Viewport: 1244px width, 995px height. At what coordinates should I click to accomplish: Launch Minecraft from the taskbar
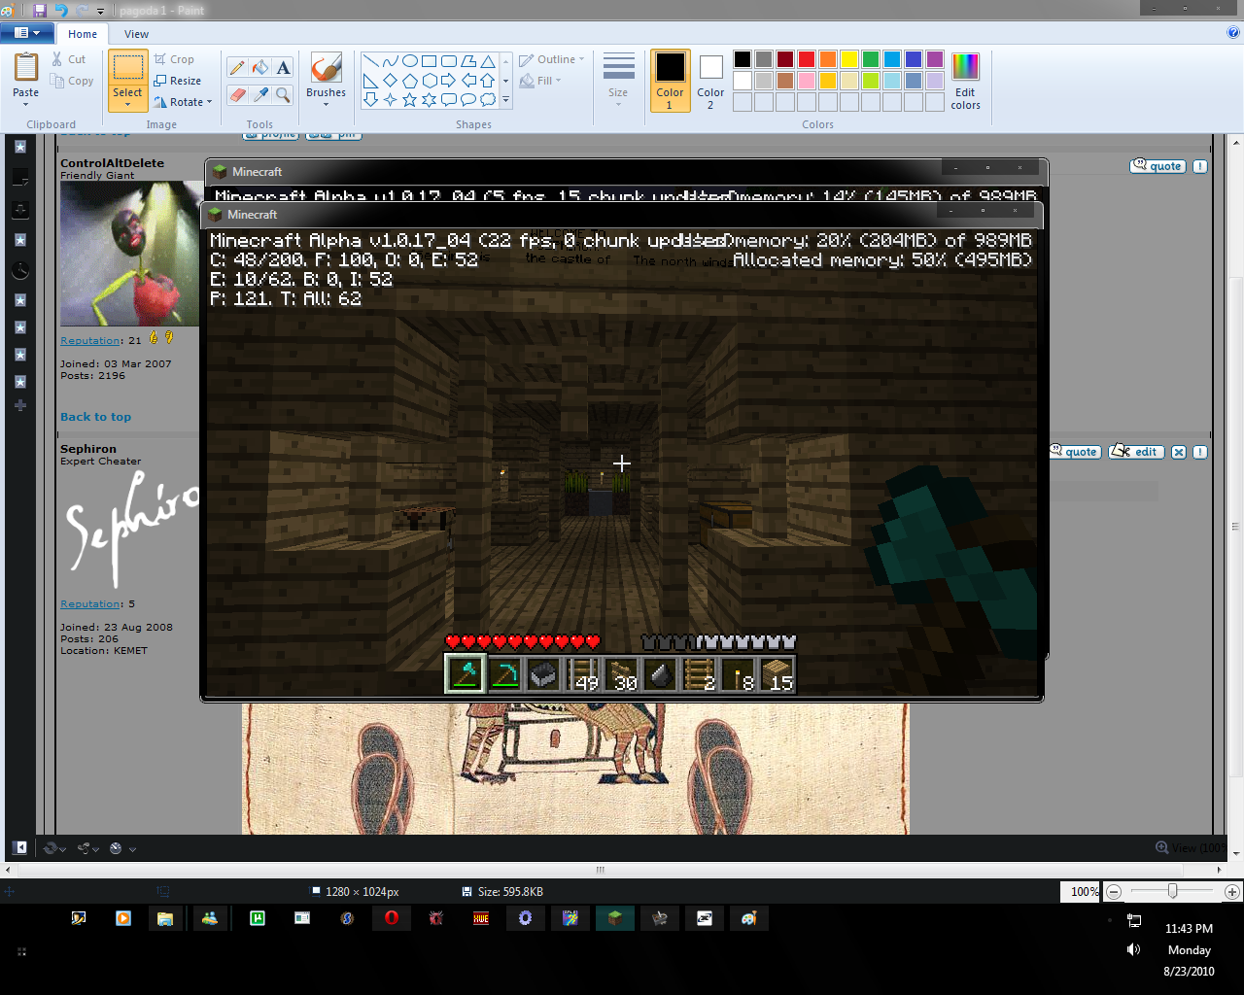614,918
